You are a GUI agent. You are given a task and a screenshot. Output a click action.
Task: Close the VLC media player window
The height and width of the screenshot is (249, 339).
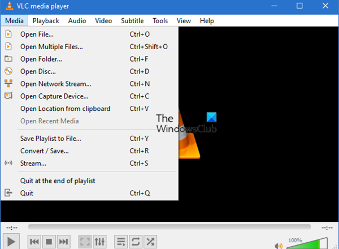325,6
